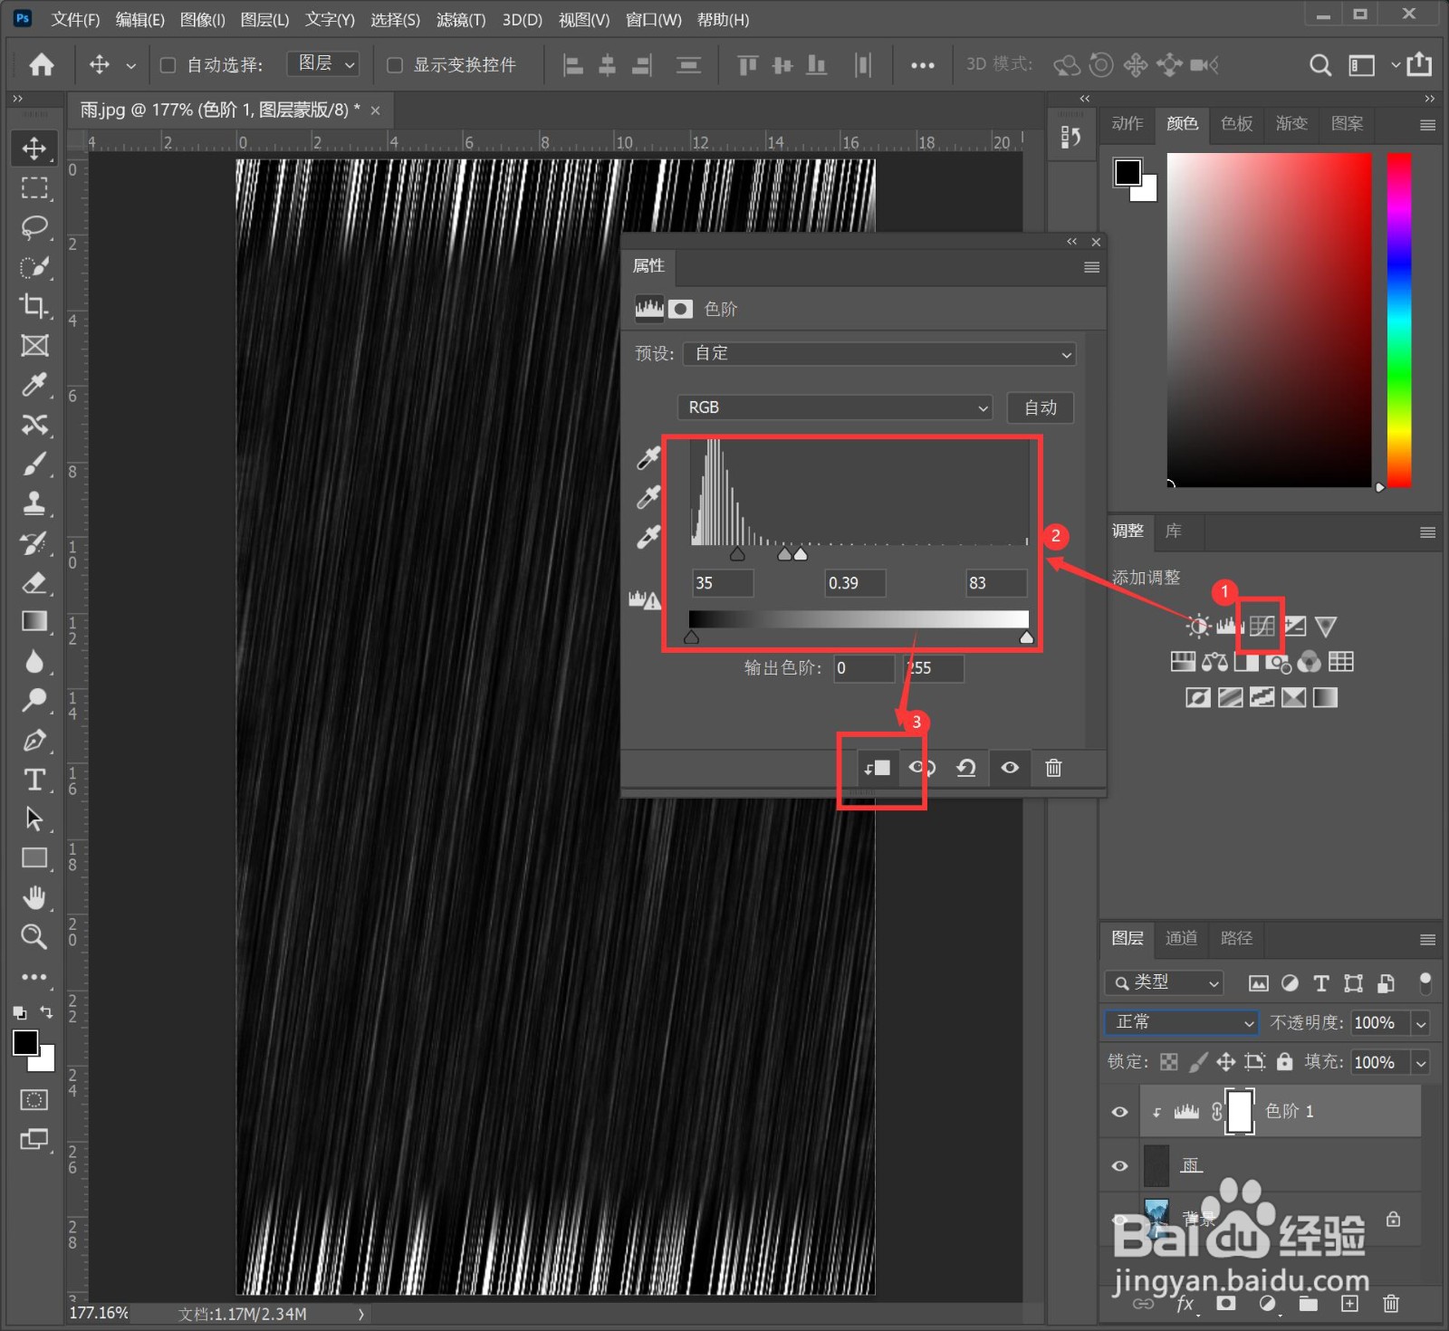Image resolution: width=1449 pixels, height=1331 pixels.
Task: Open the search icon in options bar
Action: (x=1320, y=65)
